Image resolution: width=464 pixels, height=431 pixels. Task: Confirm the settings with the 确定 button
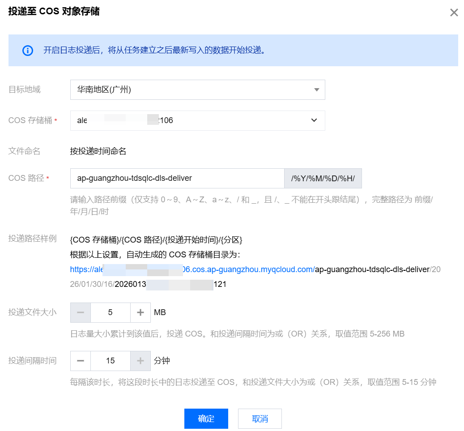click(206, 418)
